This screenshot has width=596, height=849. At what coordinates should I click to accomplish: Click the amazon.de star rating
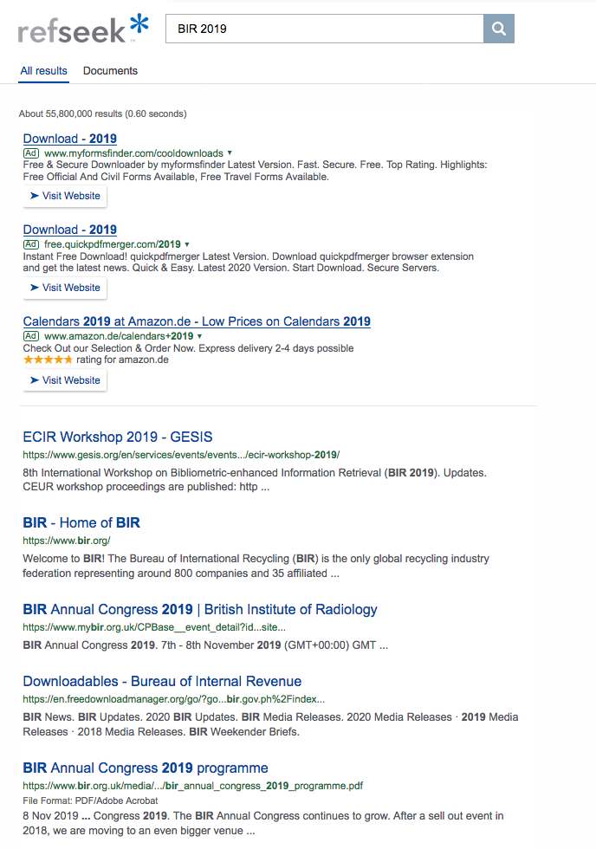coord(48,360)
